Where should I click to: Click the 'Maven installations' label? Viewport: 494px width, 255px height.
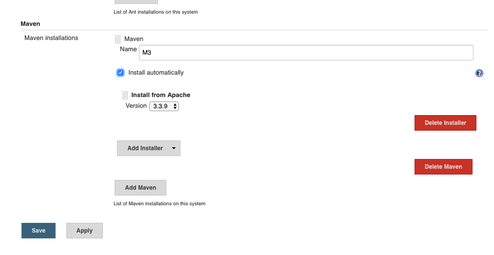pos(51,38)
